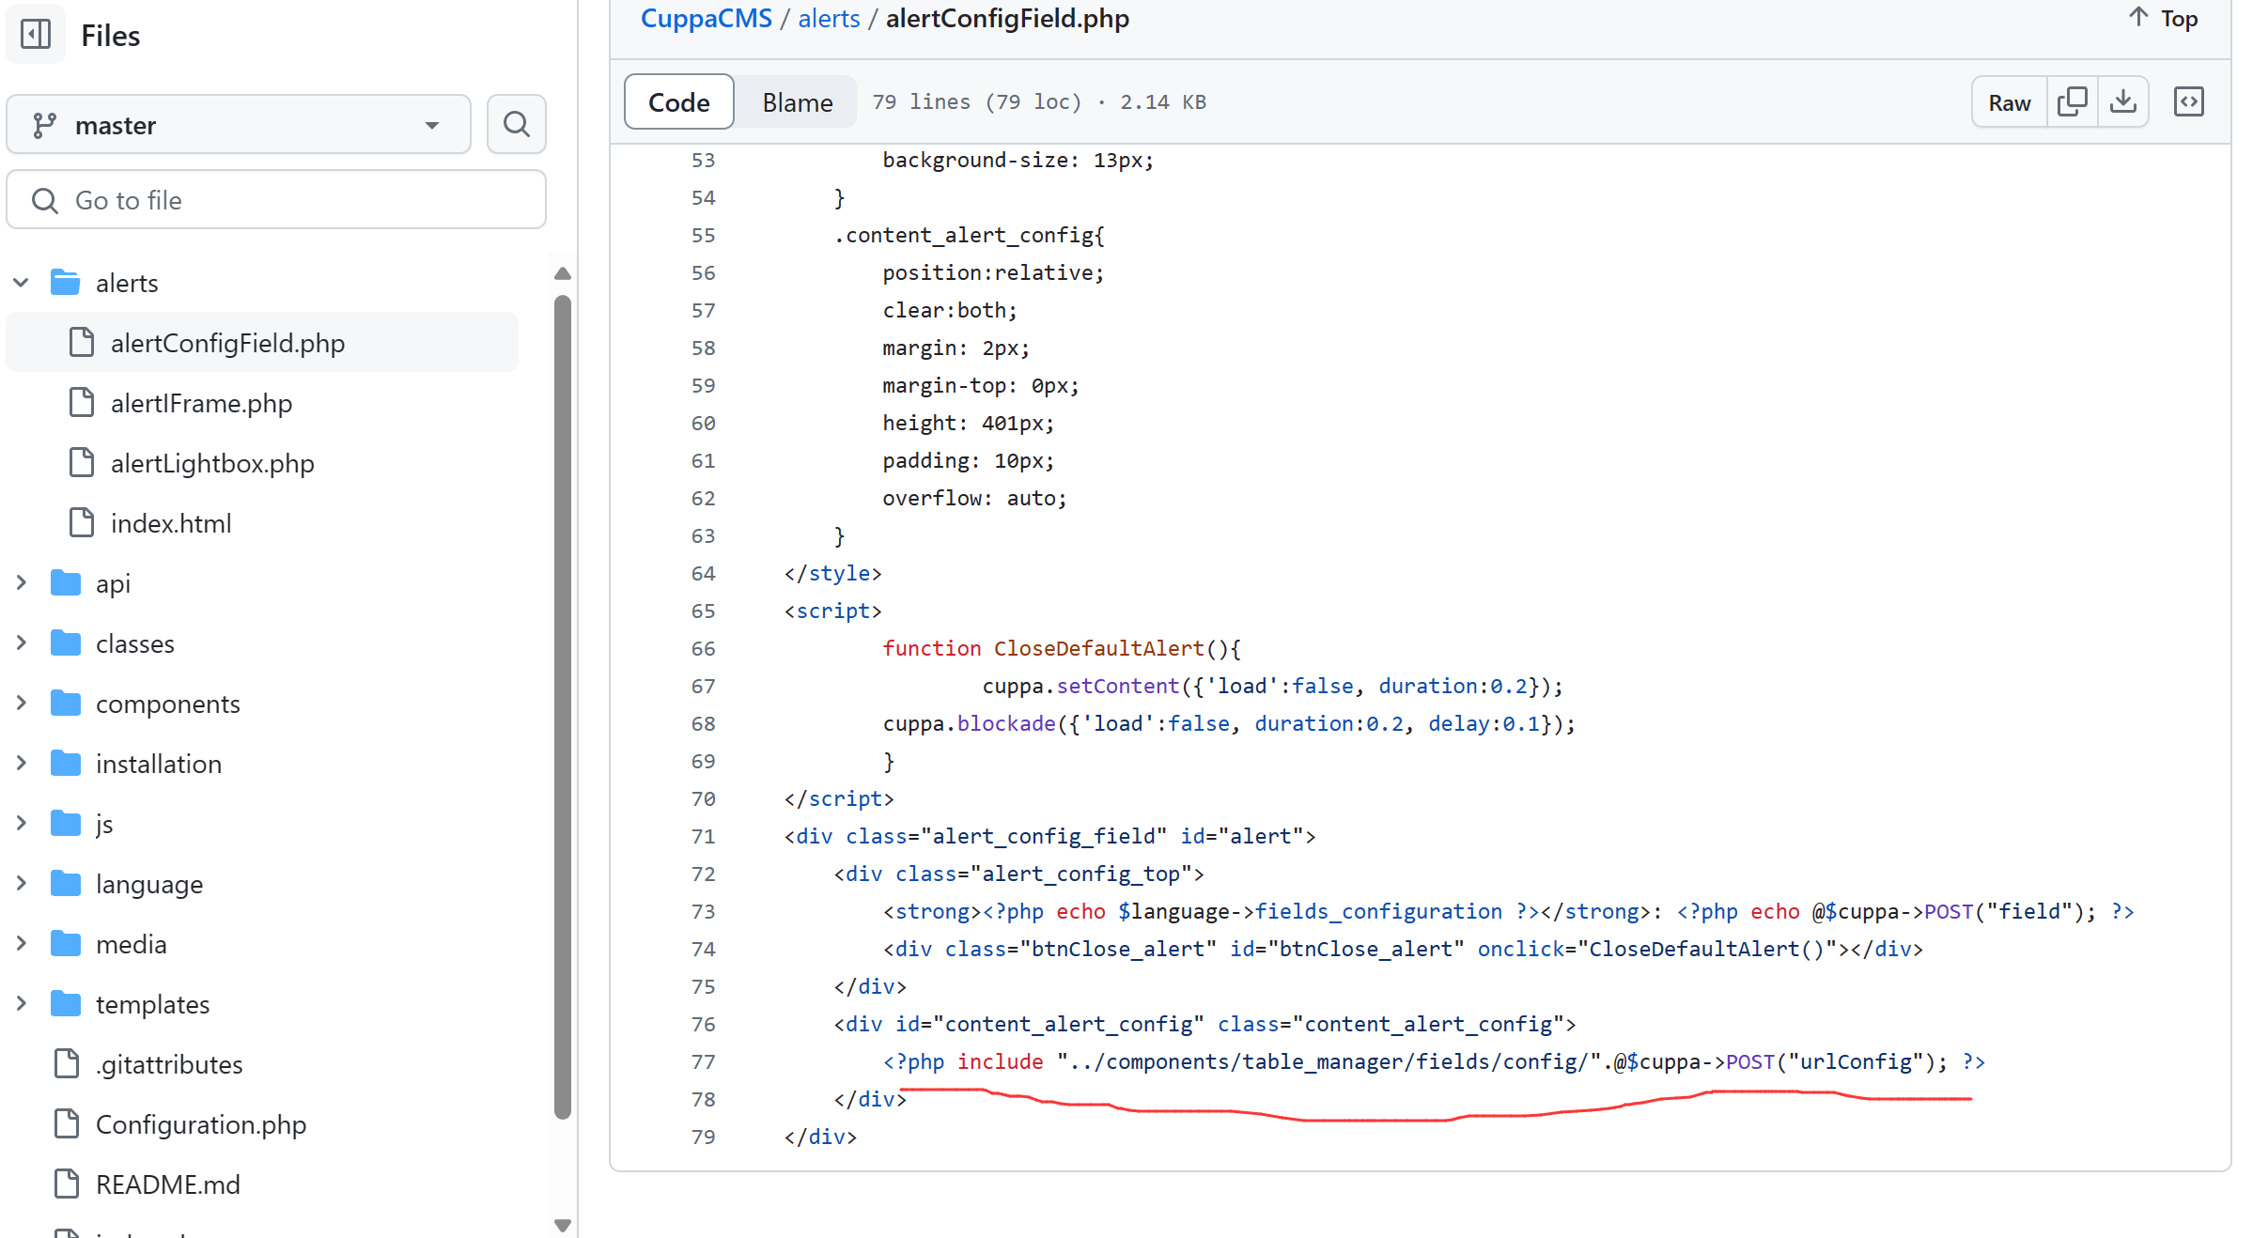Open the symbols panel icon
The width and height of the screenshot is (2253, 1238).
coord(2188,102)
